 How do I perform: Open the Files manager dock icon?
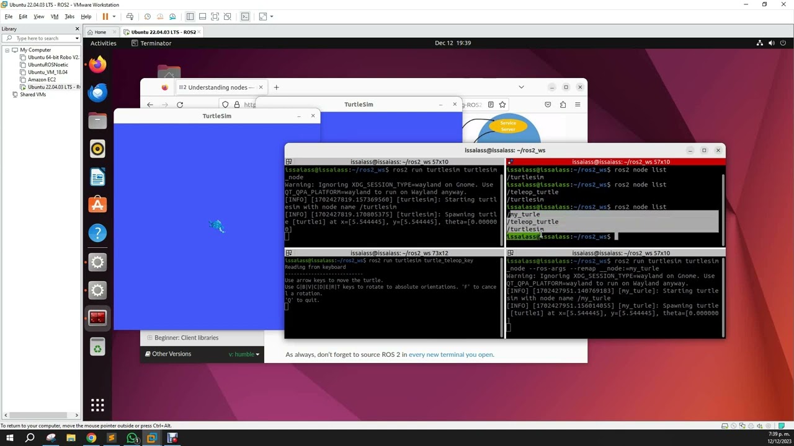coord(97,121)
